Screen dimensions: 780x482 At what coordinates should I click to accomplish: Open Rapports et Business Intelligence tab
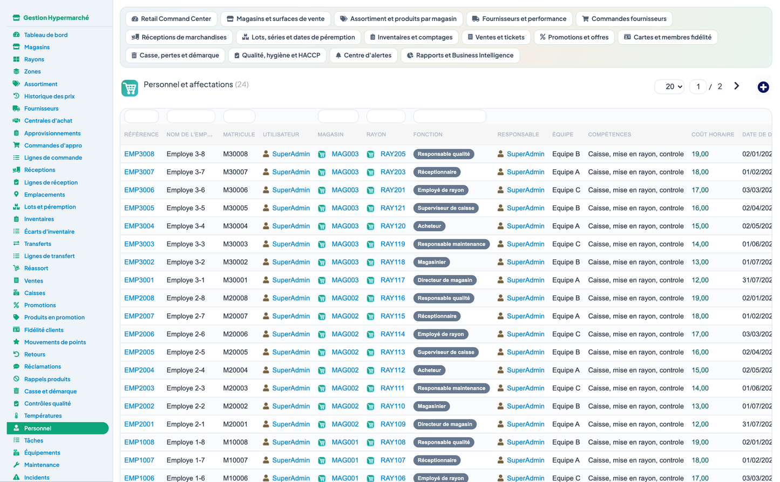coord(460,55)
